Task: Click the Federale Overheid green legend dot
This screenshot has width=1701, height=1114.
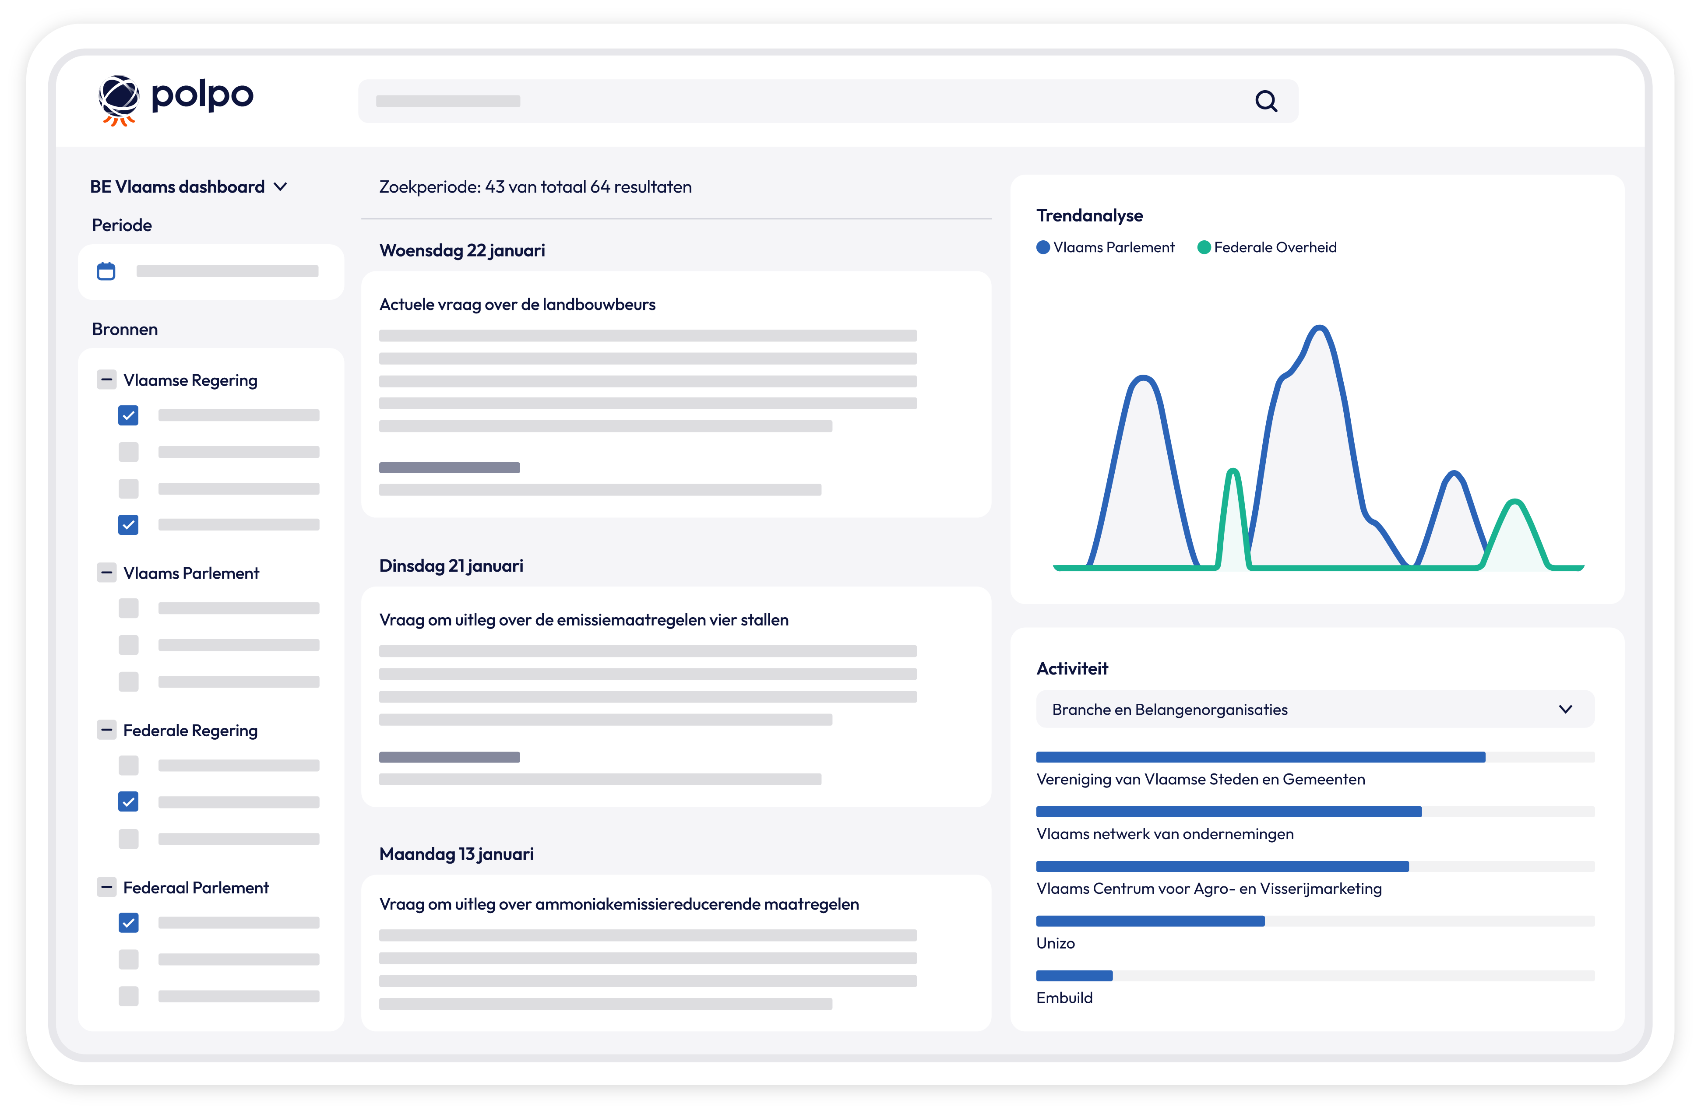Action: (x=1204, y=247)
